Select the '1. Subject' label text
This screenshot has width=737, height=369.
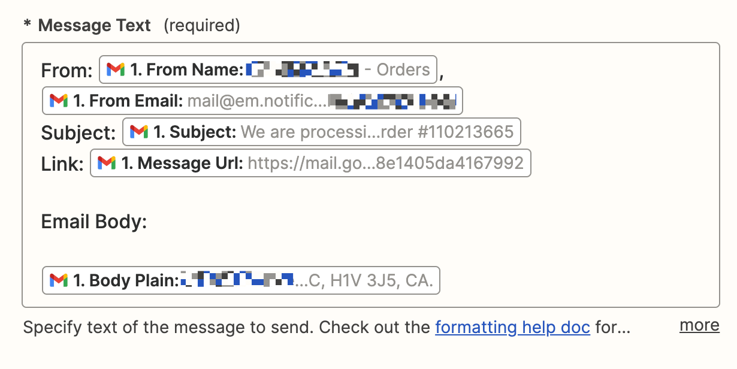click(195, 132)
